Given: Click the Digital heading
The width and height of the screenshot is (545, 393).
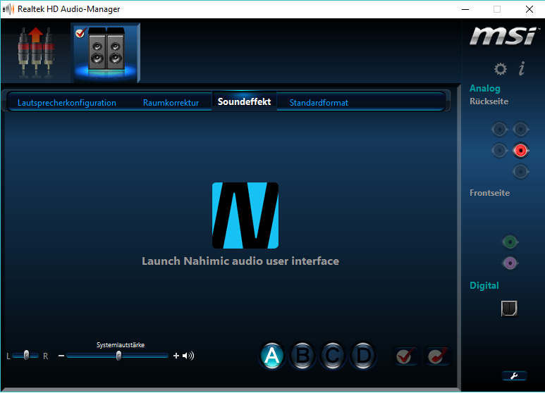Looking at the screenshot, I should pyautogui.click(x=484, y=285).
